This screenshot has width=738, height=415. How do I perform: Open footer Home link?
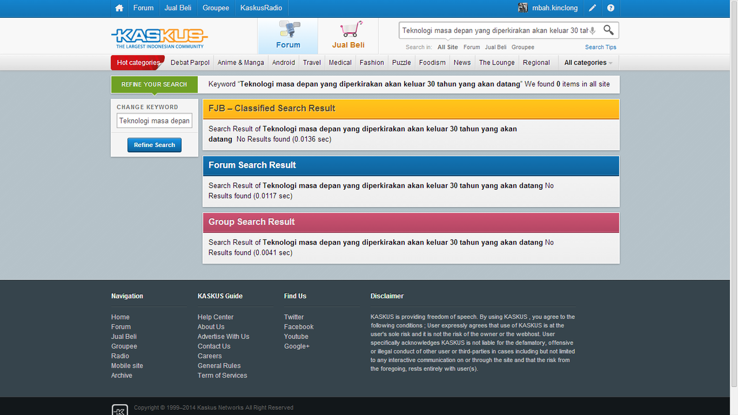(121, 317)
